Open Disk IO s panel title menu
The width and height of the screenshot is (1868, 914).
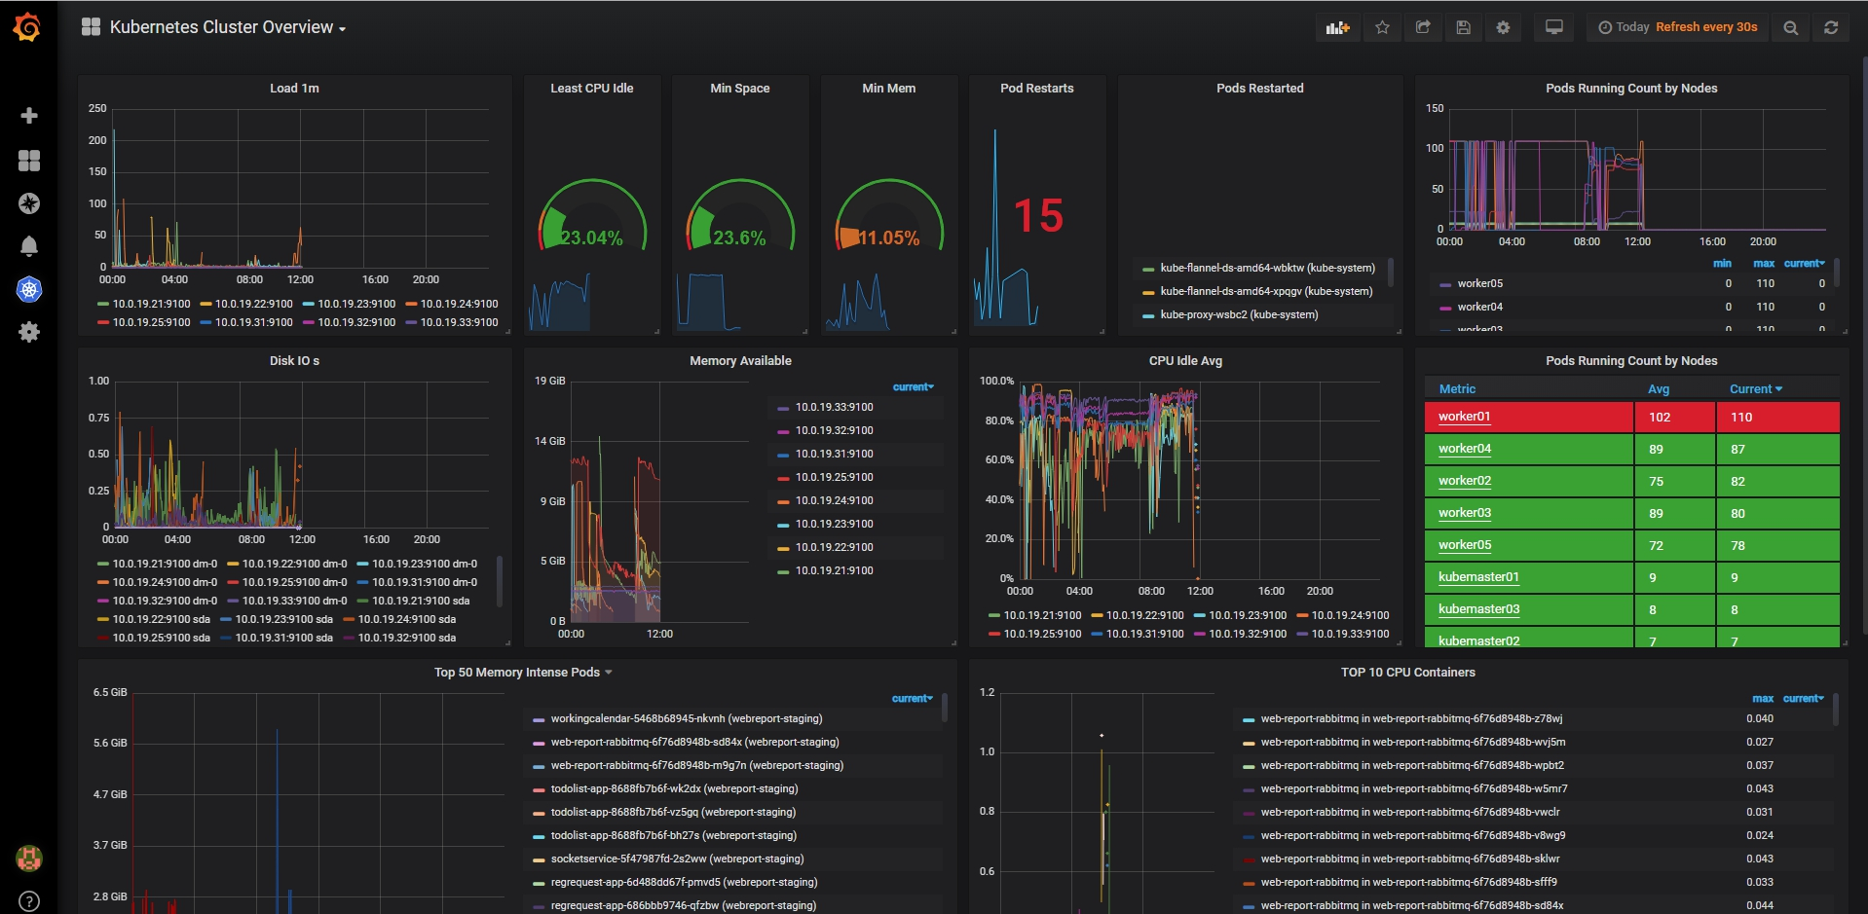tap(294, 361)
